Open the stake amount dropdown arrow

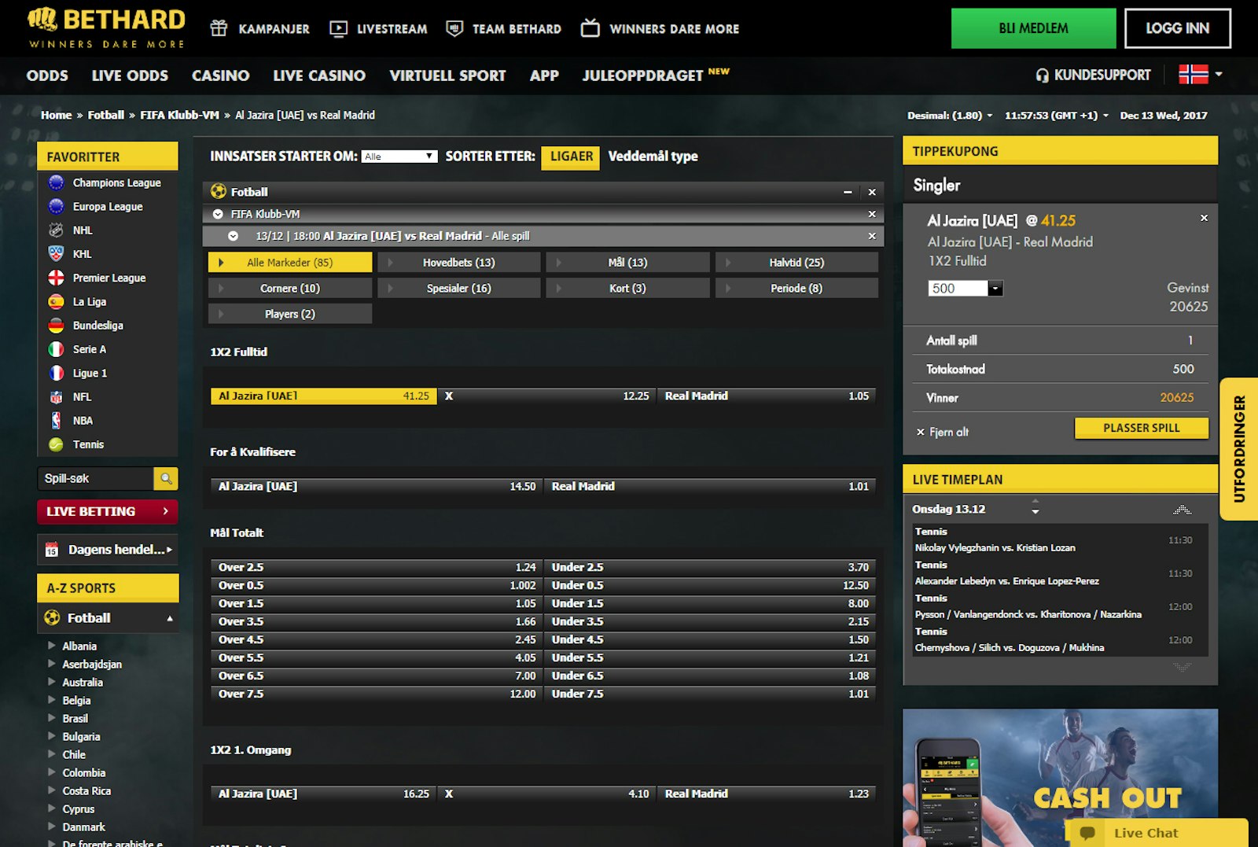[995, 289]
